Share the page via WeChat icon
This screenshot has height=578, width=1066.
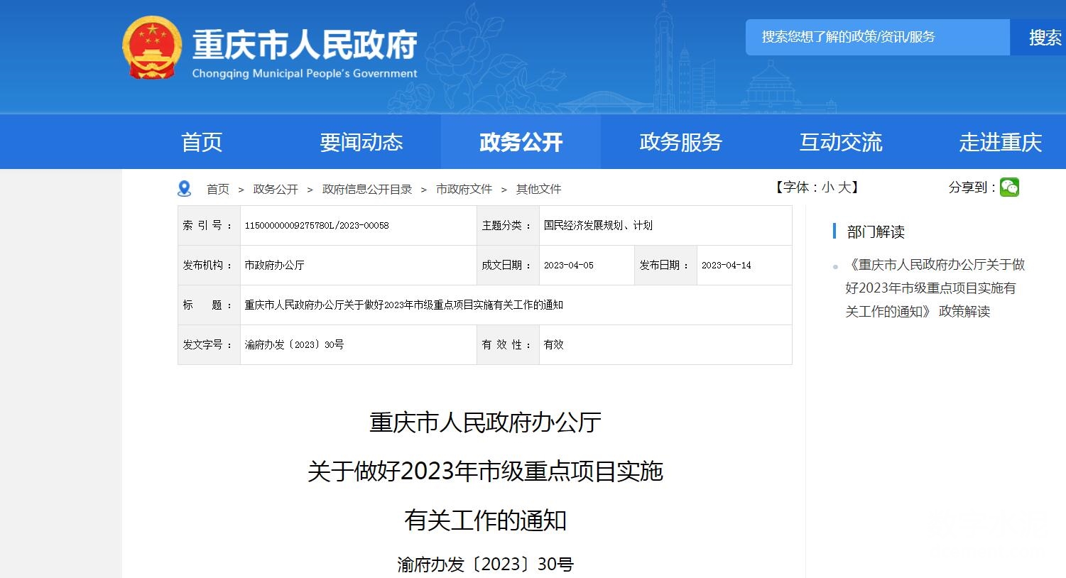pos(1009,187)
